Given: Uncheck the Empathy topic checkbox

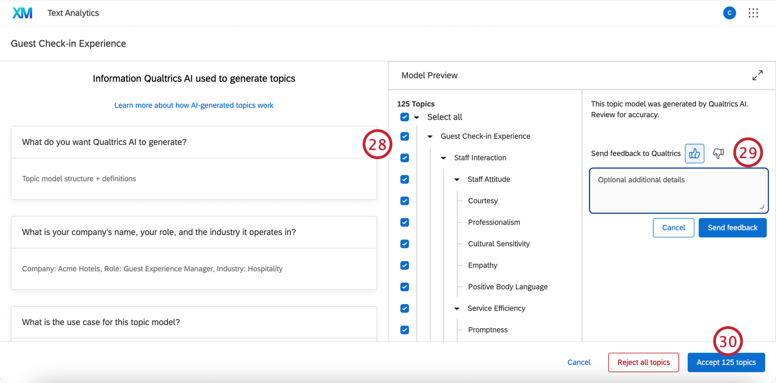Looking at the screenshot, I should tap(404, 265).
